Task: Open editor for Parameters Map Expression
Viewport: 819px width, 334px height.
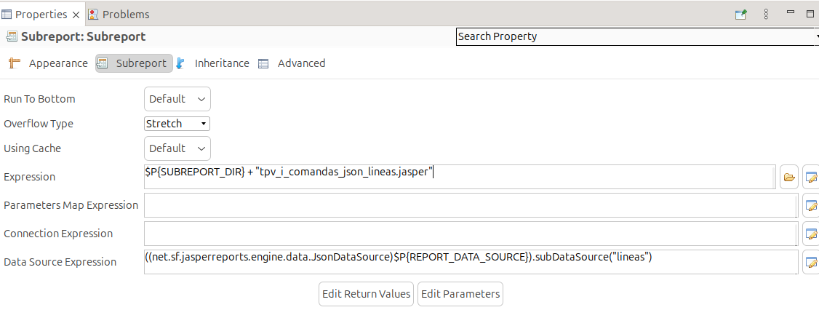Action: tap(811, 205)
